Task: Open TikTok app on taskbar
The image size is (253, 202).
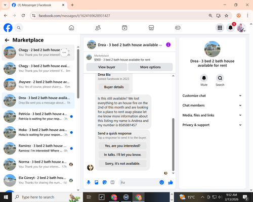Action: 102,197
